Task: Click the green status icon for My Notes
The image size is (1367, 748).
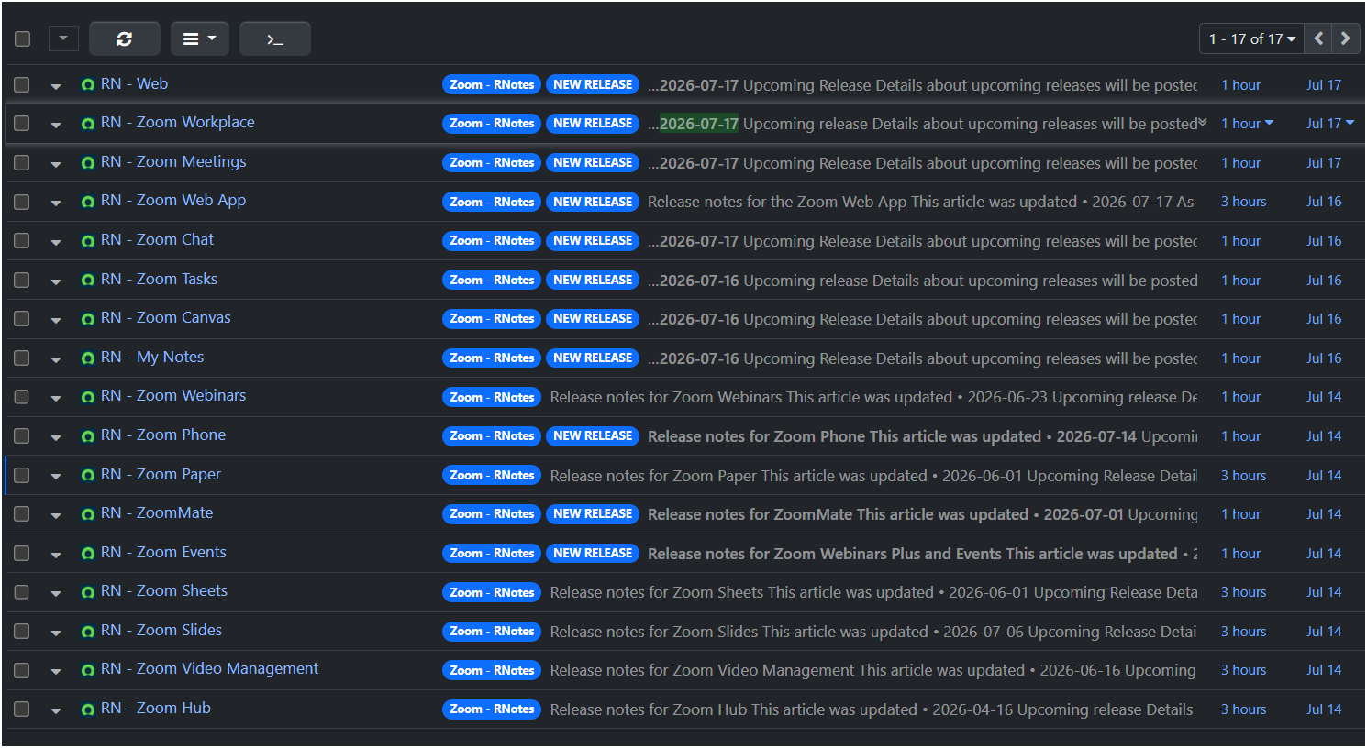Action: pos(88,358)
